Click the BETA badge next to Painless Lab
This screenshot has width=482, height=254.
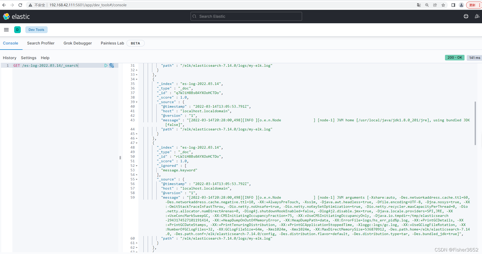point(135,43)
